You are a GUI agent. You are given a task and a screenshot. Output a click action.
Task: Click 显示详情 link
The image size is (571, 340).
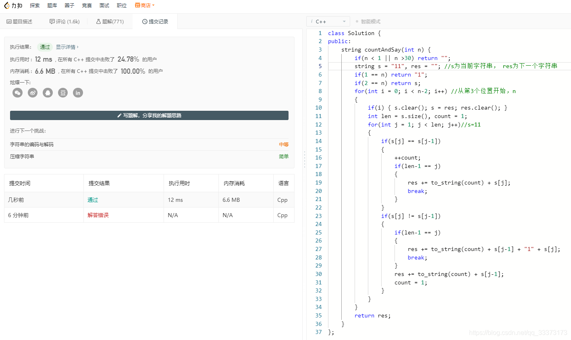click(x=67, y=47)
